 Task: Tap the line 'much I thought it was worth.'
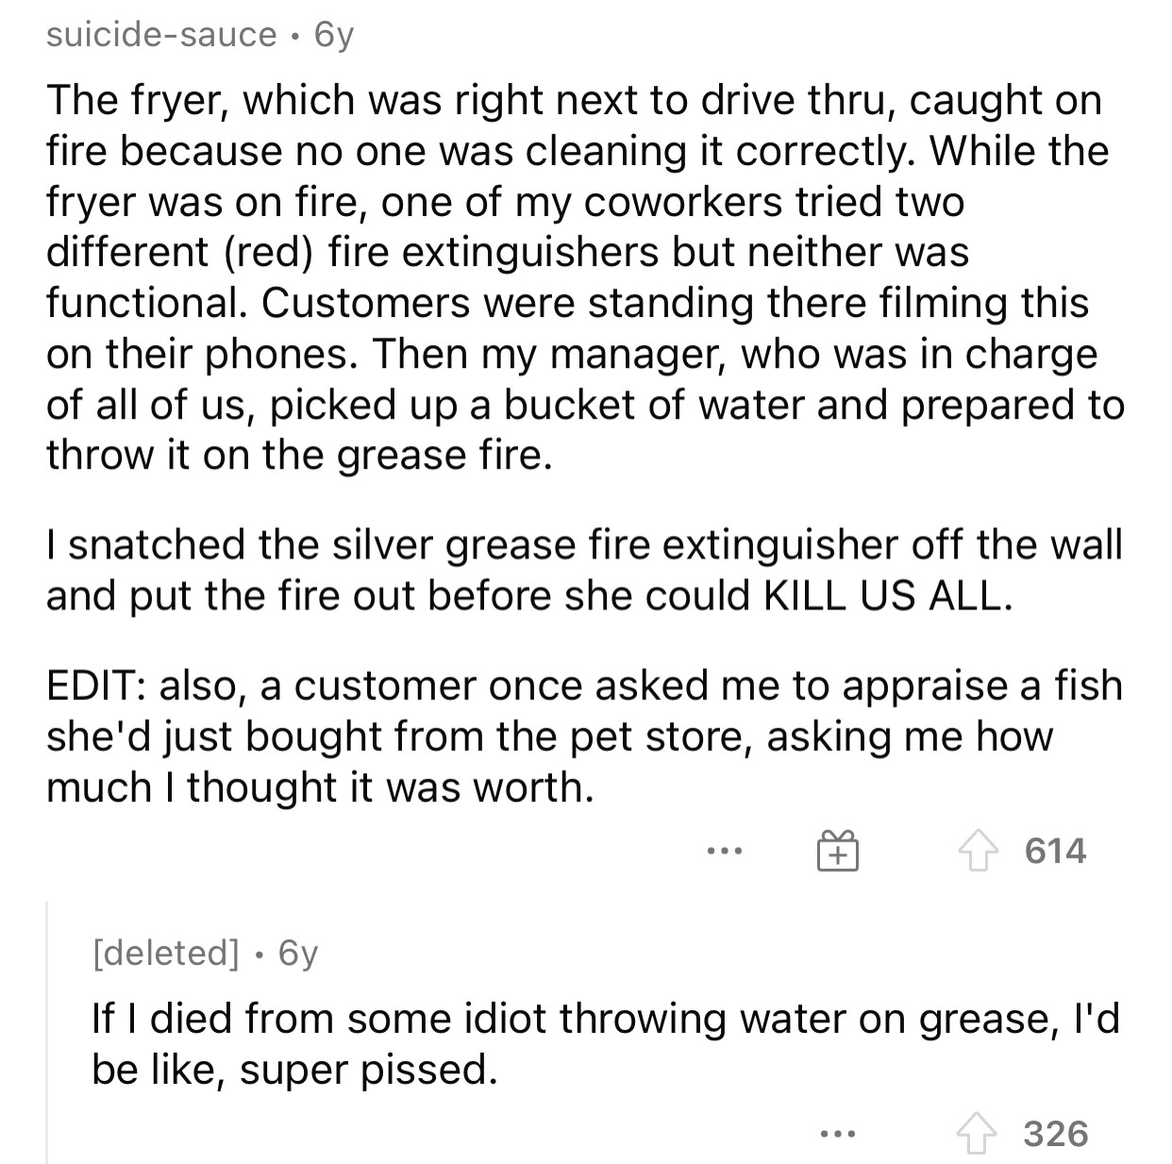tap(320, 788)
